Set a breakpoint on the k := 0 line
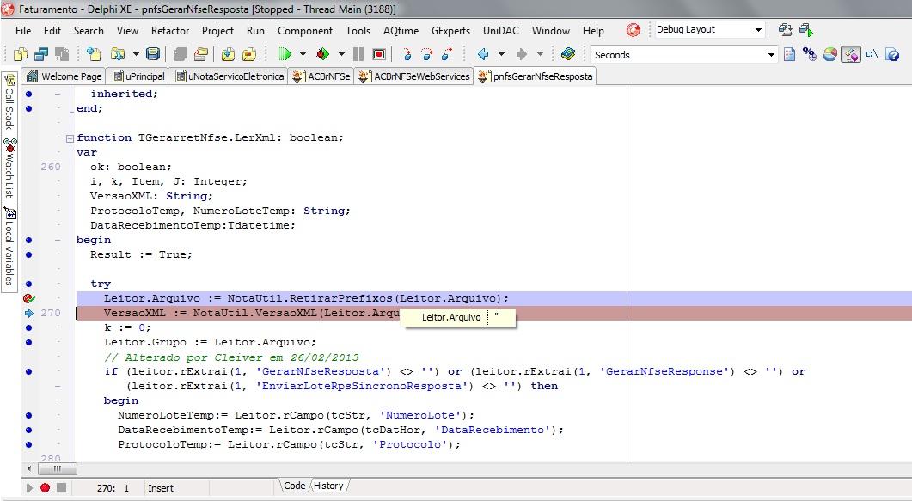Image resolution: width=912 pixels, height=501 pixels. pos(28,327)
